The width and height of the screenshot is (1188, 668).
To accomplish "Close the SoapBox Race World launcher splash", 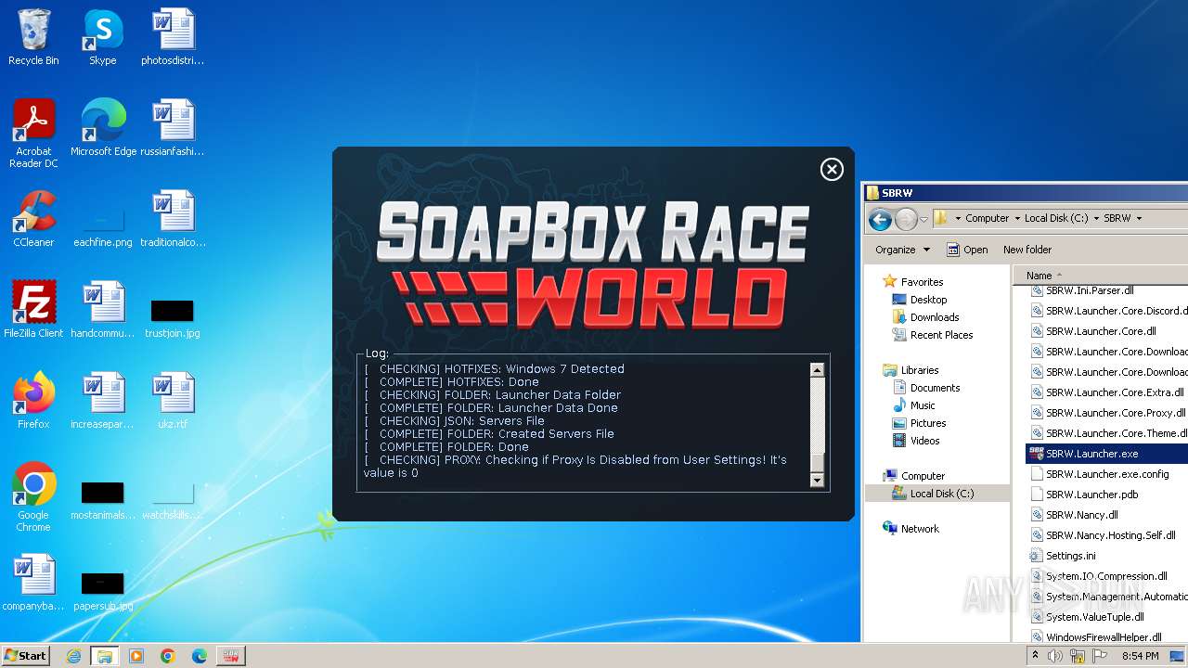I will (x=832, y=169).
